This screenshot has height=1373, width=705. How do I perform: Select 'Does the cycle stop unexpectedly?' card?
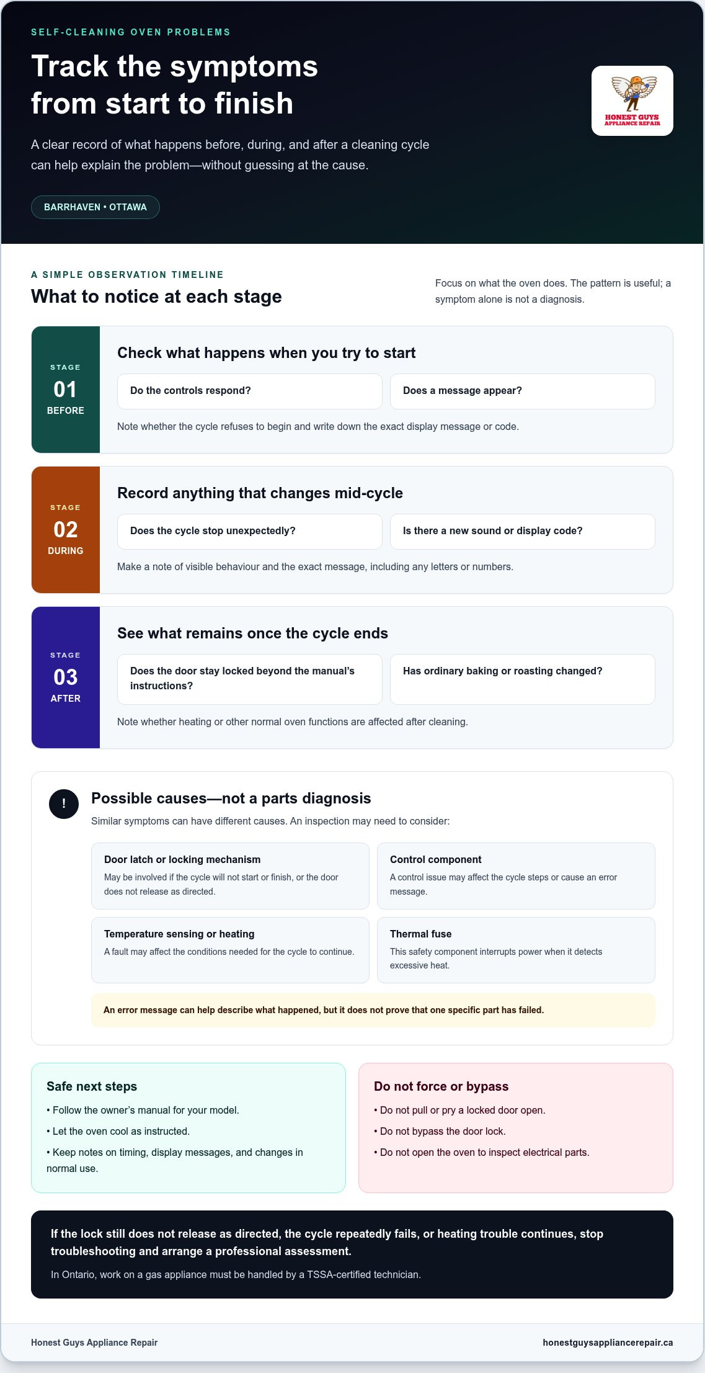(250, 532)
